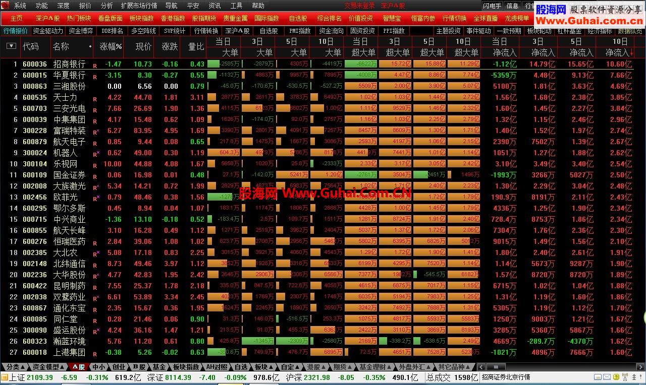Open the mail envelope status icon

tap(607, 377)
